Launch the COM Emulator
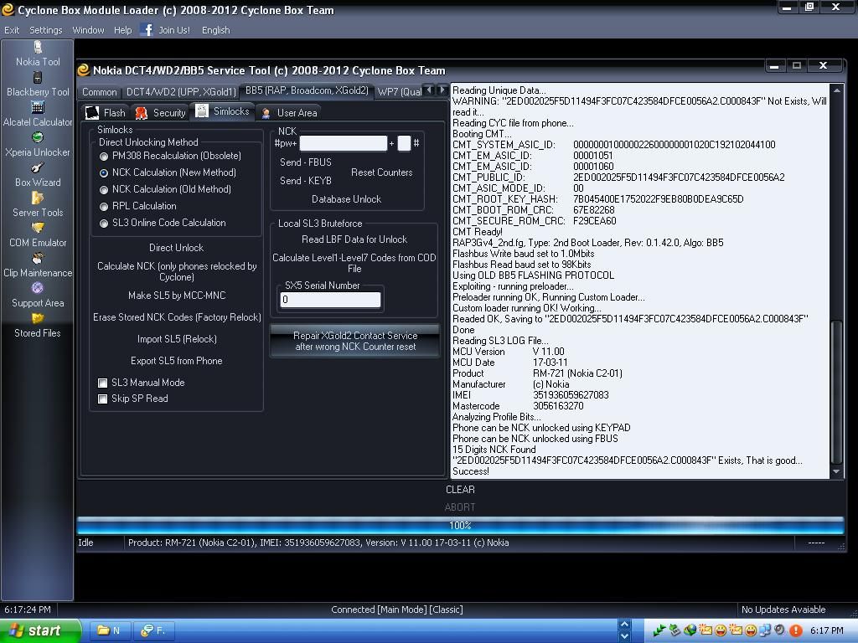The image size is (858, 643). point(38,235)
